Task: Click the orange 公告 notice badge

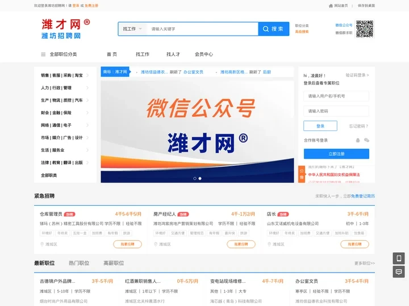Action: tap(302, 174)
